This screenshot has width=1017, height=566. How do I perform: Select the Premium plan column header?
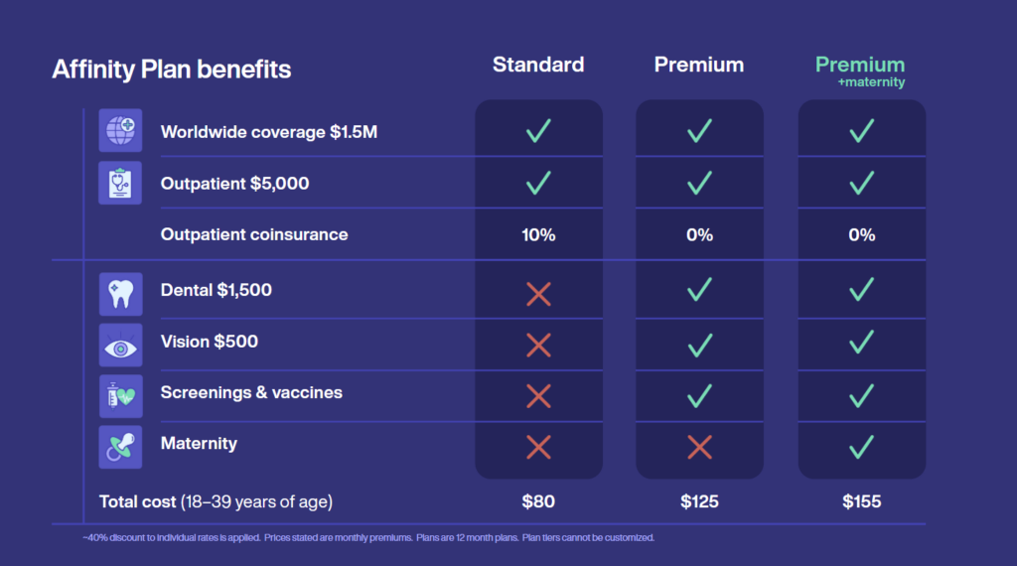pyautogui.click(x=699, y=65)
